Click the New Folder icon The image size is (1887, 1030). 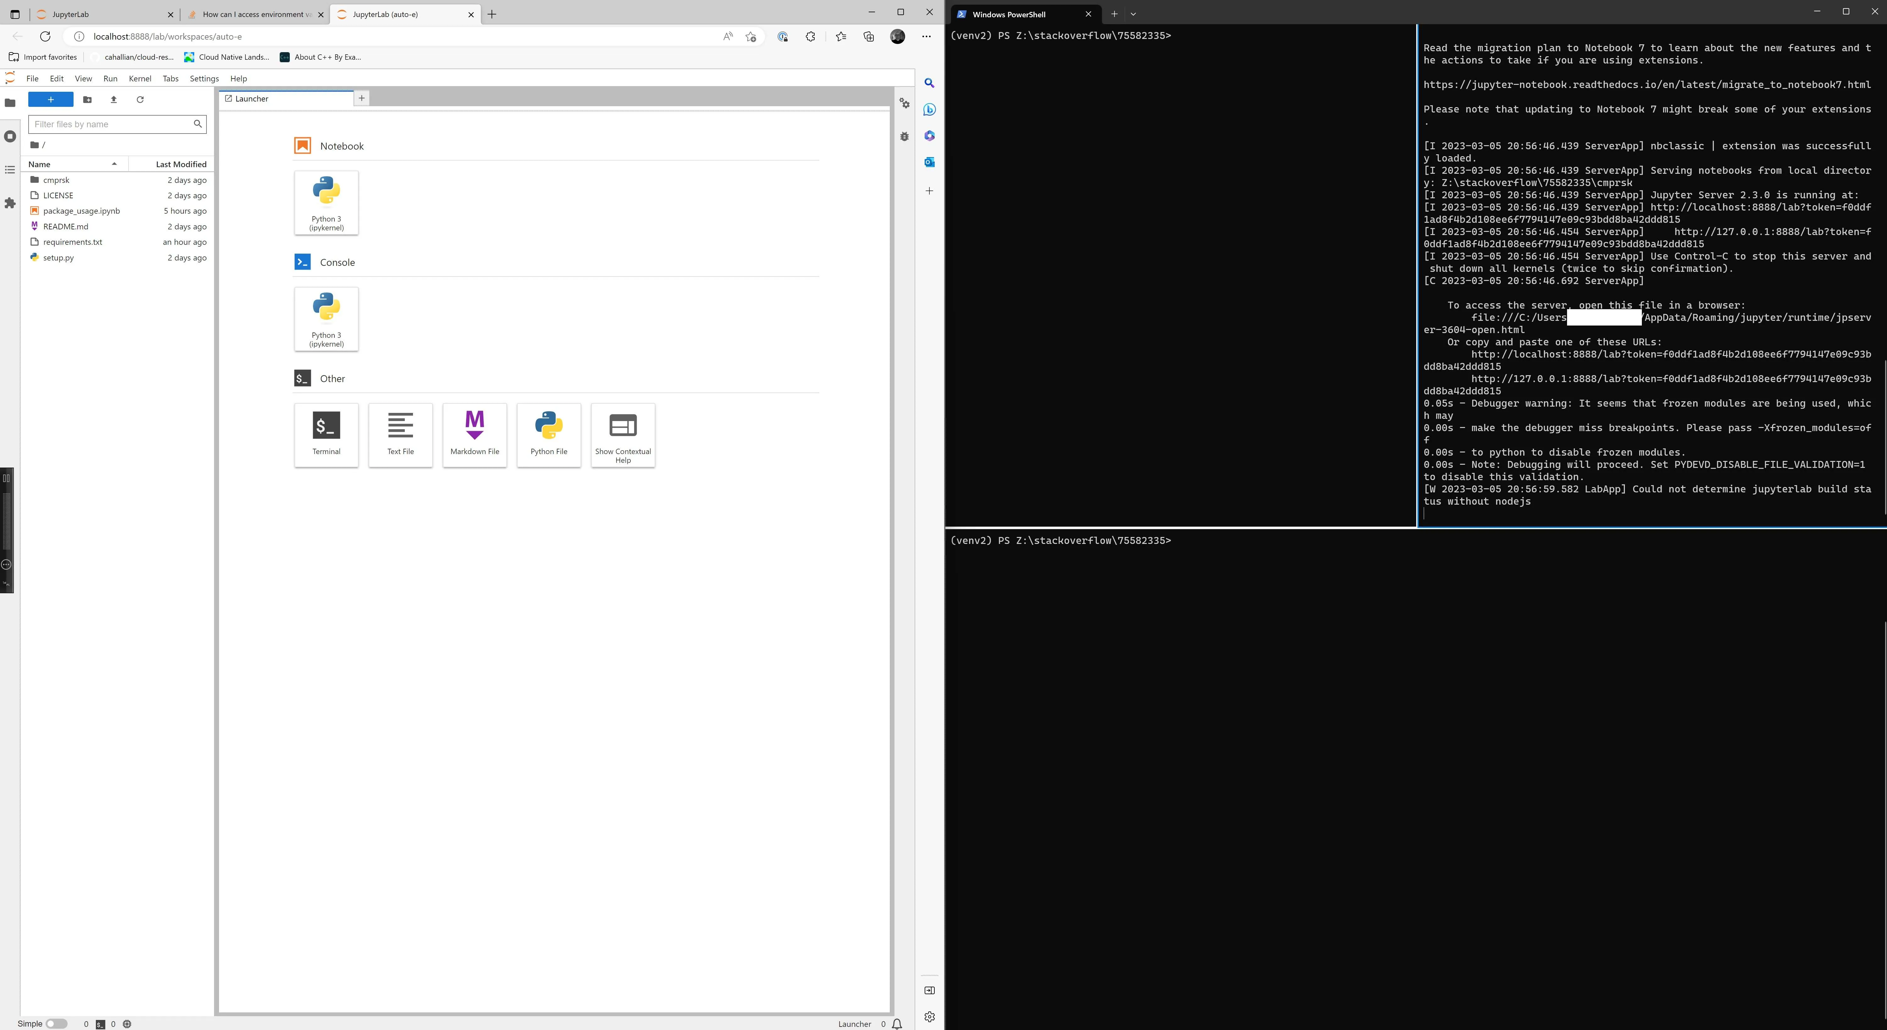point(87,100)
